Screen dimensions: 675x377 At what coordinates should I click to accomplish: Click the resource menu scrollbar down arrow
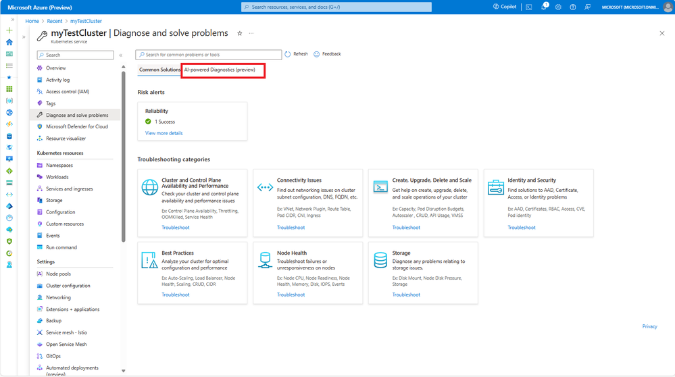(124, 371)
